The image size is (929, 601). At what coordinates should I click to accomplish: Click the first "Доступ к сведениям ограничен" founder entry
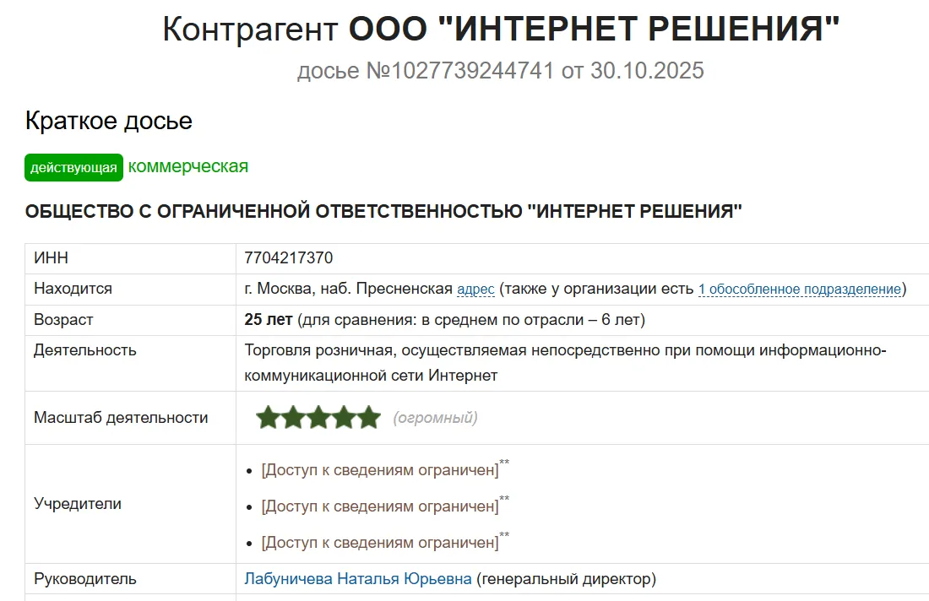click(x=380, y=469)
